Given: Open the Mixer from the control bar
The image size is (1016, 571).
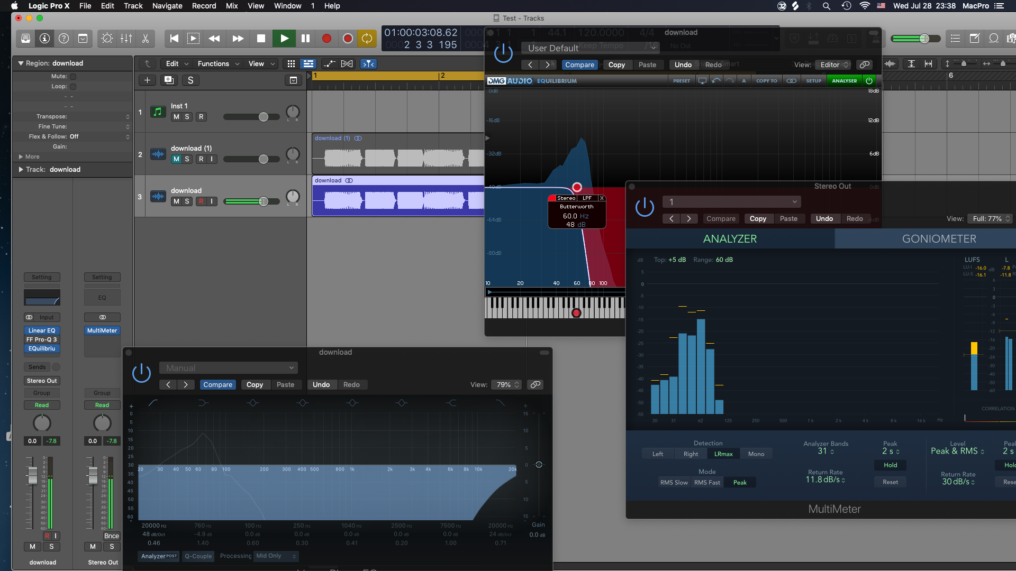Looking at the screenshot, I should pyautogui.click(x=126, y=39).
